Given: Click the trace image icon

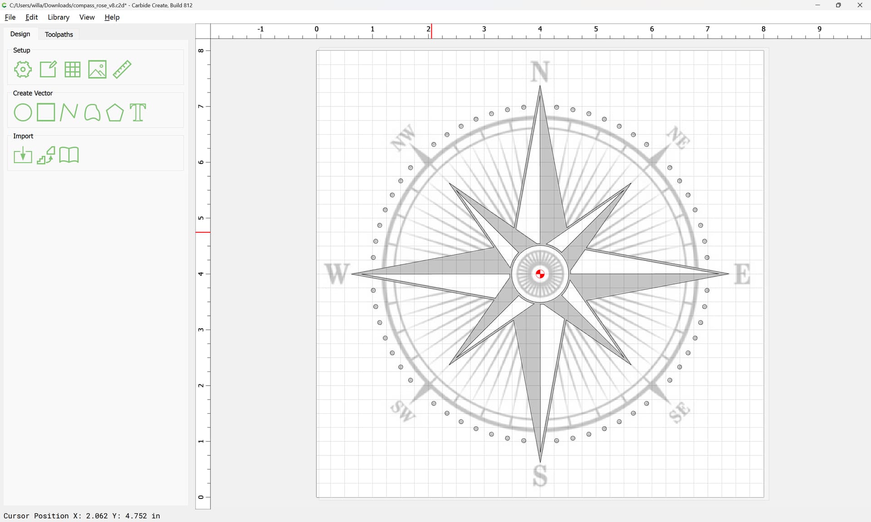Looking at the screenshot, I should click(46, 155).
